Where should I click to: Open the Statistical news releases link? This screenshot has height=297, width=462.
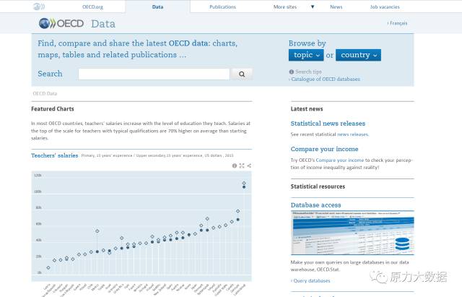[x=328, y=124]
